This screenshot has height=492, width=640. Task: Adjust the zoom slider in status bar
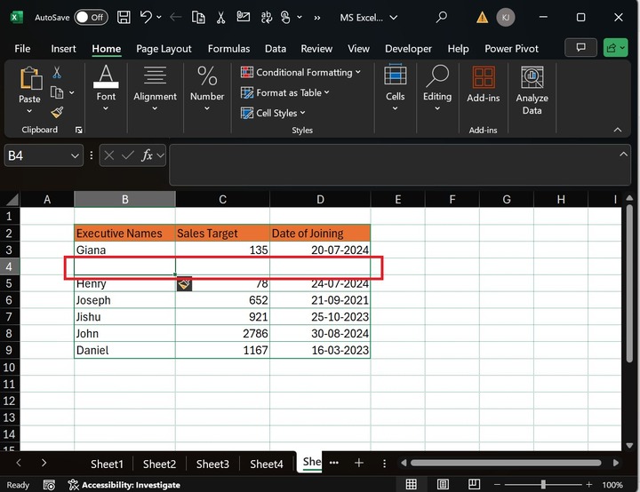[x=543, y=485]
